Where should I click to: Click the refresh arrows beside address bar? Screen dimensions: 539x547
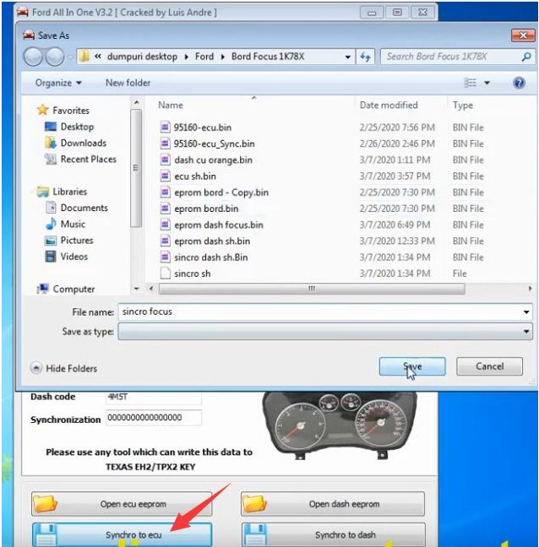366,57
